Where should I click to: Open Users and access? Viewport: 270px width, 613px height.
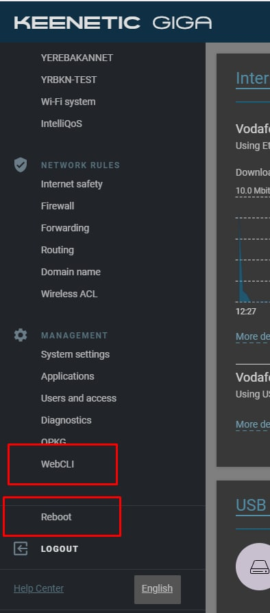coord(78,398)
